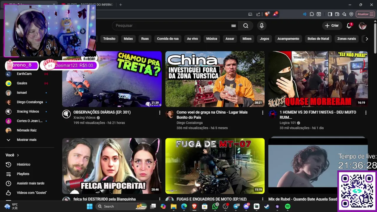This screenshot has width=377, height=212.
Task: Open the account avatar menu
Action: 363,26
